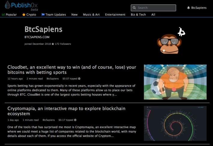Open Cryptomapia spiral map thumbnail
The width and height of the screenshot is (213, 146).
(x=175, y=123)
